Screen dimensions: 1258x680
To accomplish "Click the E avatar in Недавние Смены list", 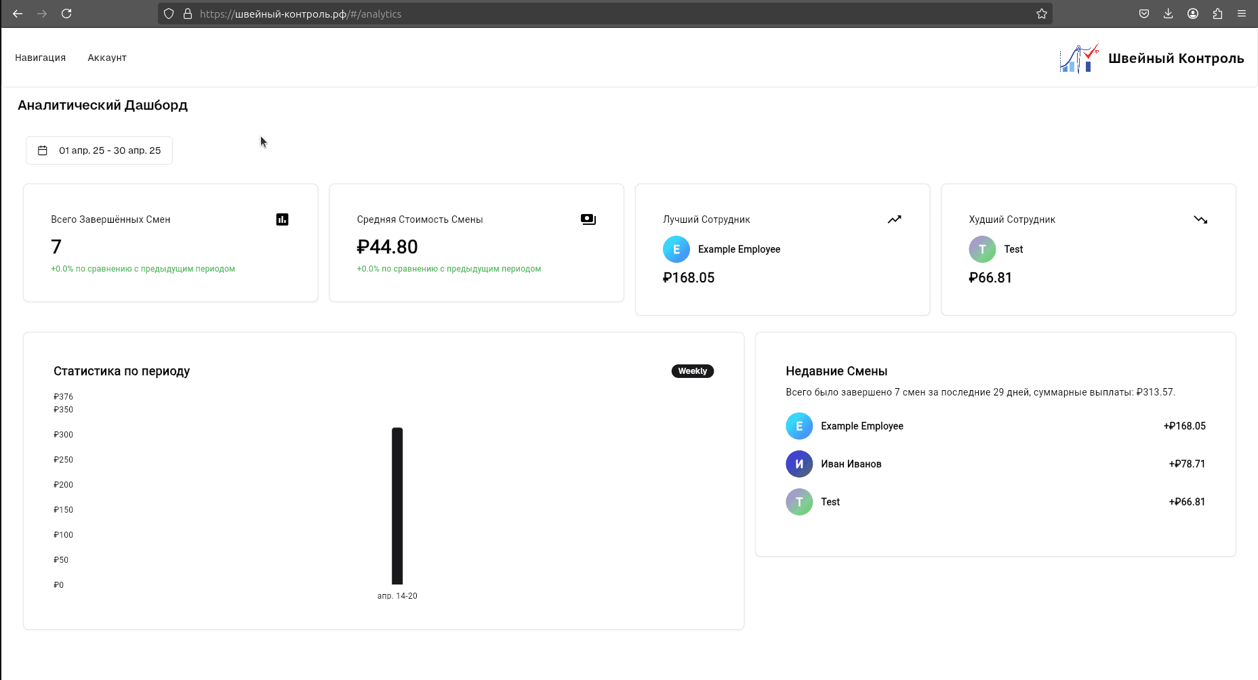I will (x=799, y=426).
